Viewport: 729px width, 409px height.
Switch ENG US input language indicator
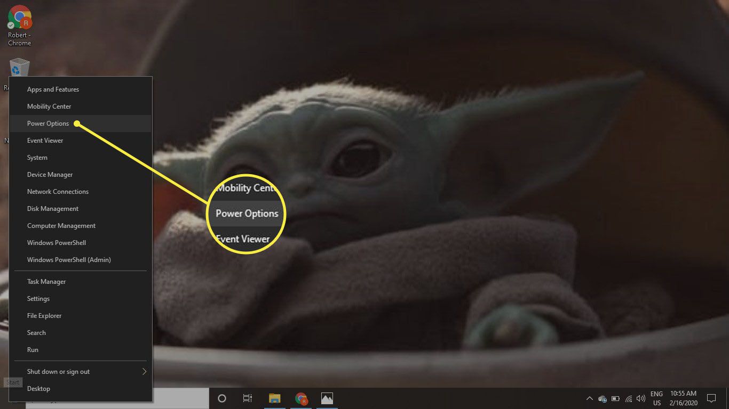(656, 398)
